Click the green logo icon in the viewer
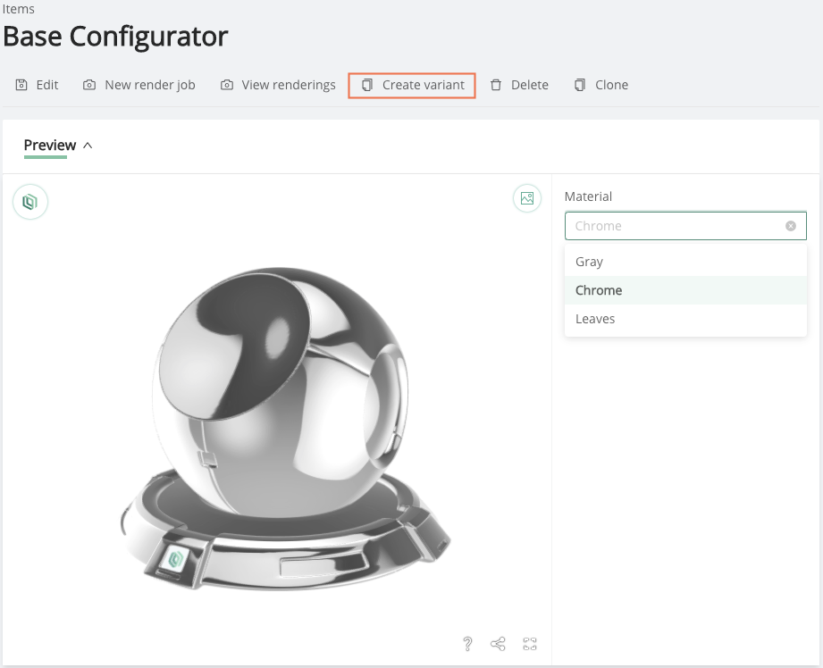Image resolution: width=823 pixels, height=668 pixels. 30,202
